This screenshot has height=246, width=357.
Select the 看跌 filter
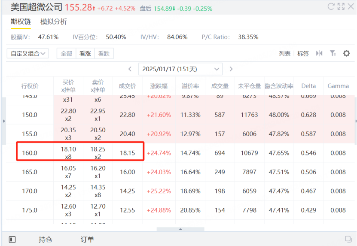pos(104,54)
